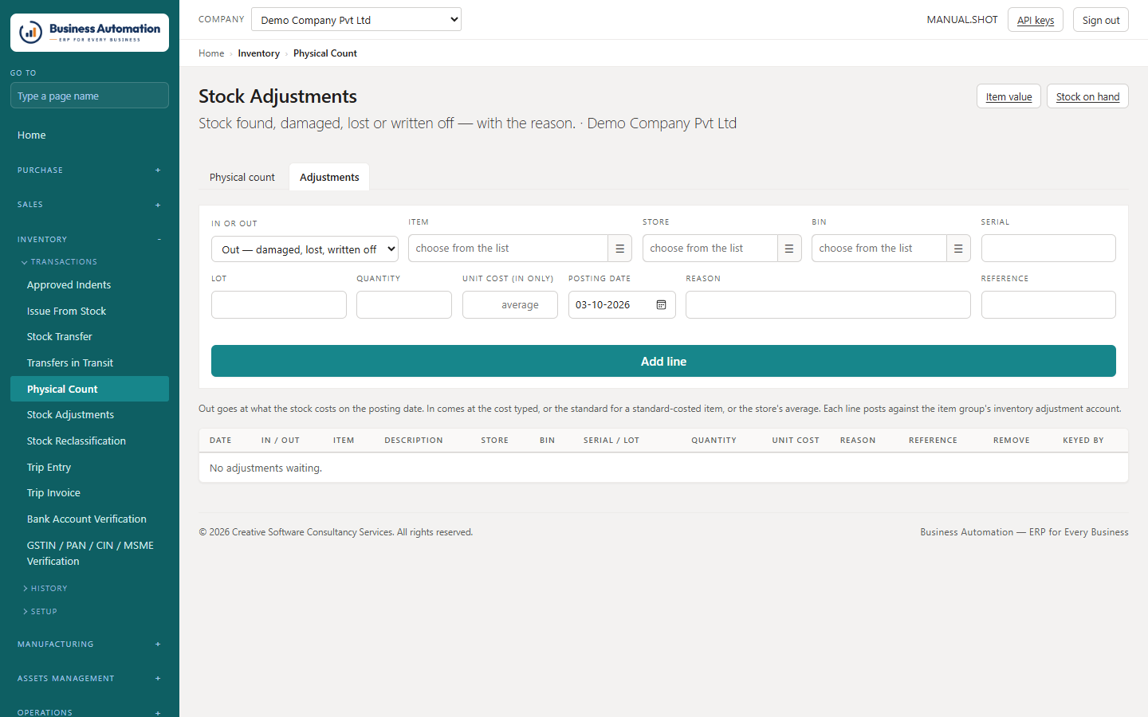
Task: Click the Lot input field
Action: (x=279, y=305)
